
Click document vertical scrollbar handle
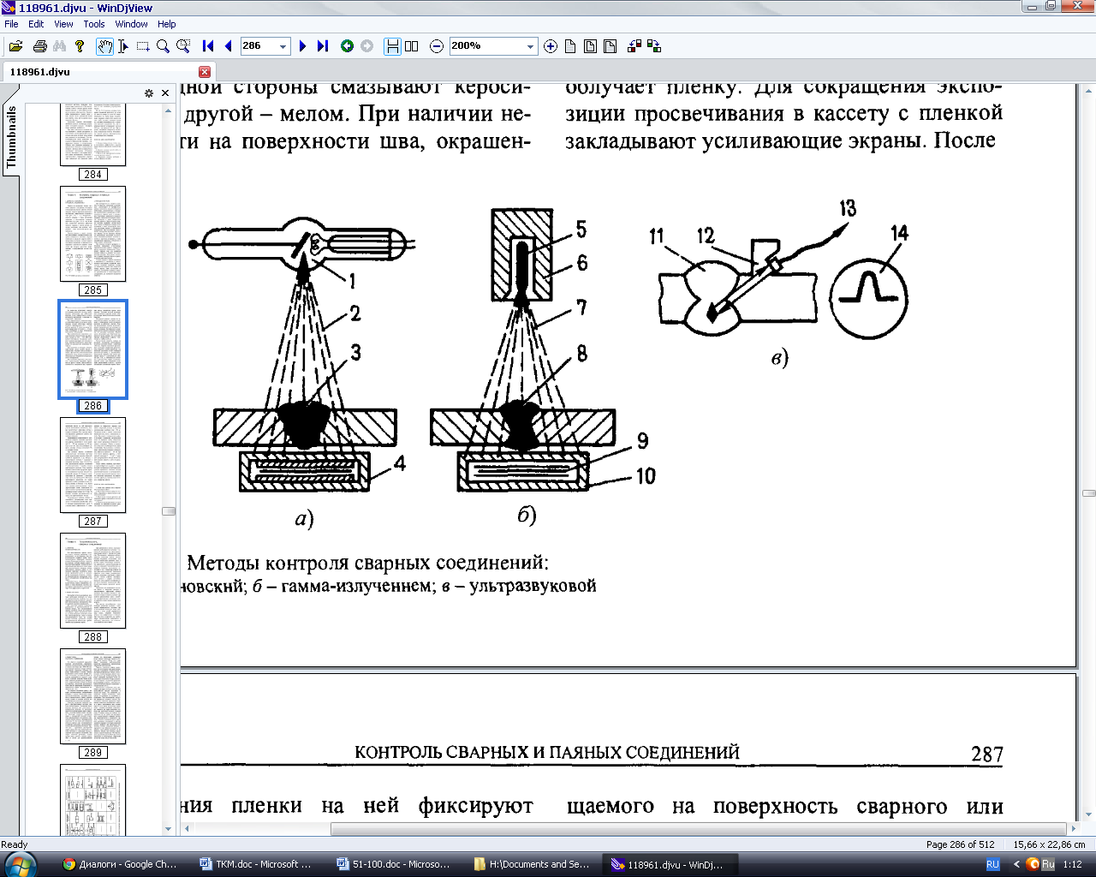click(x=1089, y=493)
